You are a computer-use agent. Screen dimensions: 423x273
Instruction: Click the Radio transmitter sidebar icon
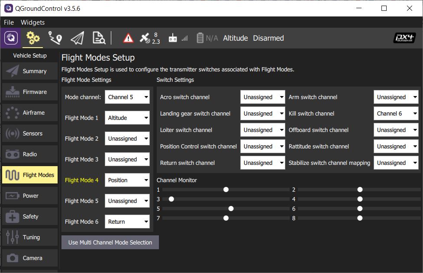click(x=13, y=154)
